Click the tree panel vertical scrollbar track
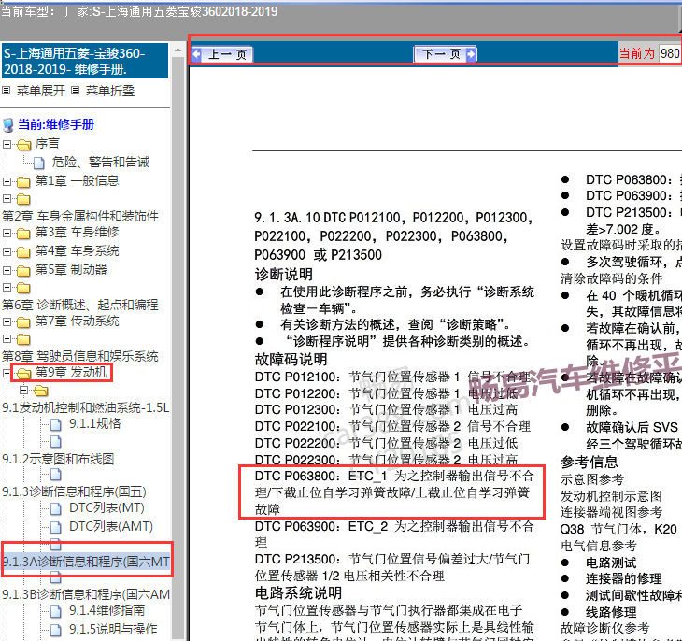 178,349
